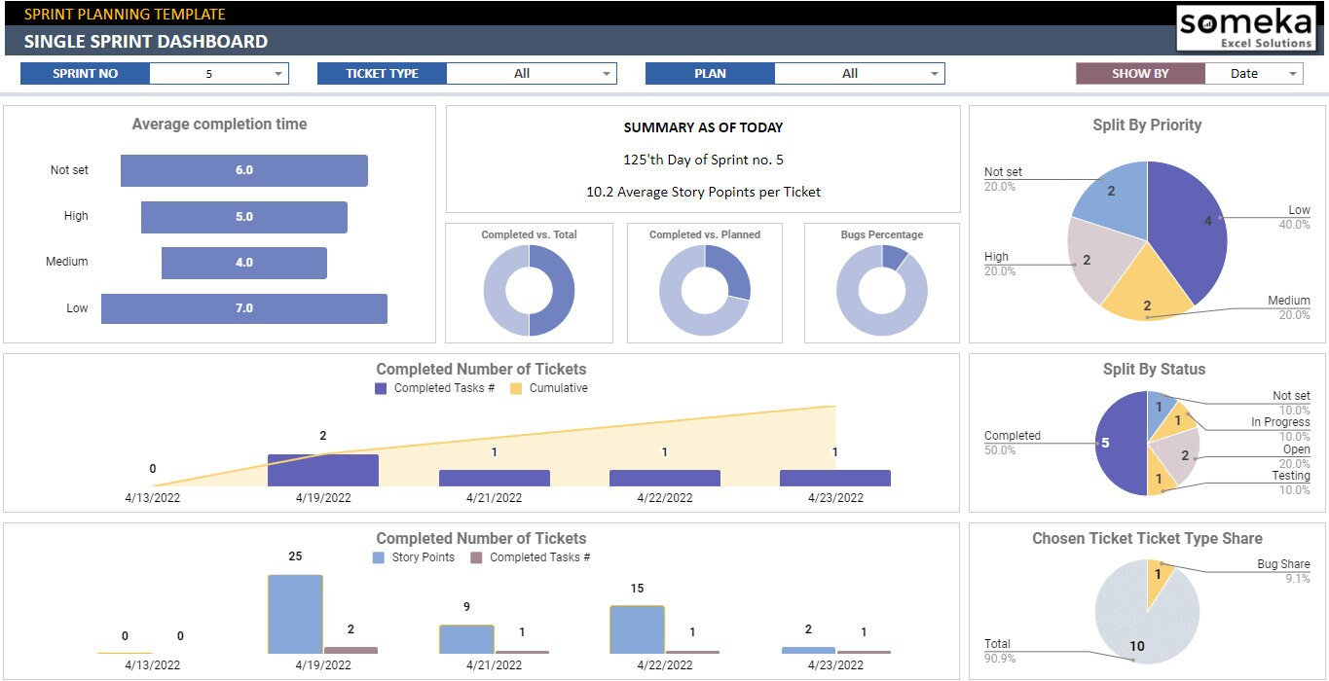Screen dimensions: 1329x681
Task: Open the Show By dropdown set to Date
Action: (x=1295, y=73)
